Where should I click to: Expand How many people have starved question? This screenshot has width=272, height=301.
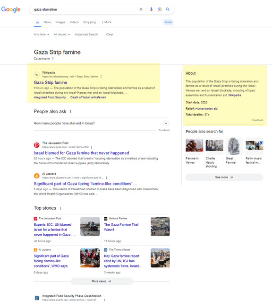[102, 124]
